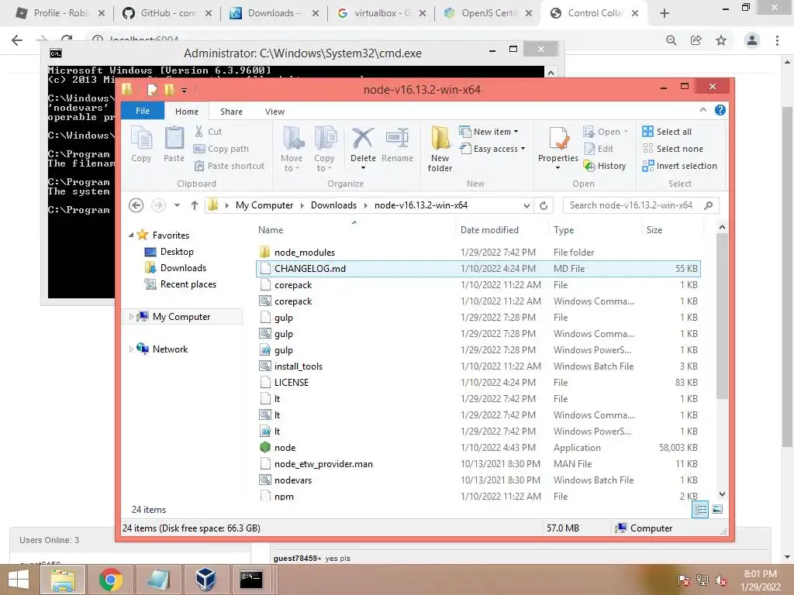Switch to the View ribbon tab
The image size is (794, 595).
pyautogui.click(x=275, y=112)
